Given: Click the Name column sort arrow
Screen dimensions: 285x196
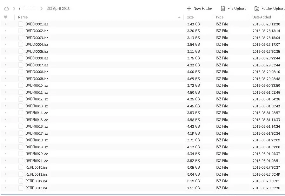Looking at the screenshot, I should (x=179, y=17).
